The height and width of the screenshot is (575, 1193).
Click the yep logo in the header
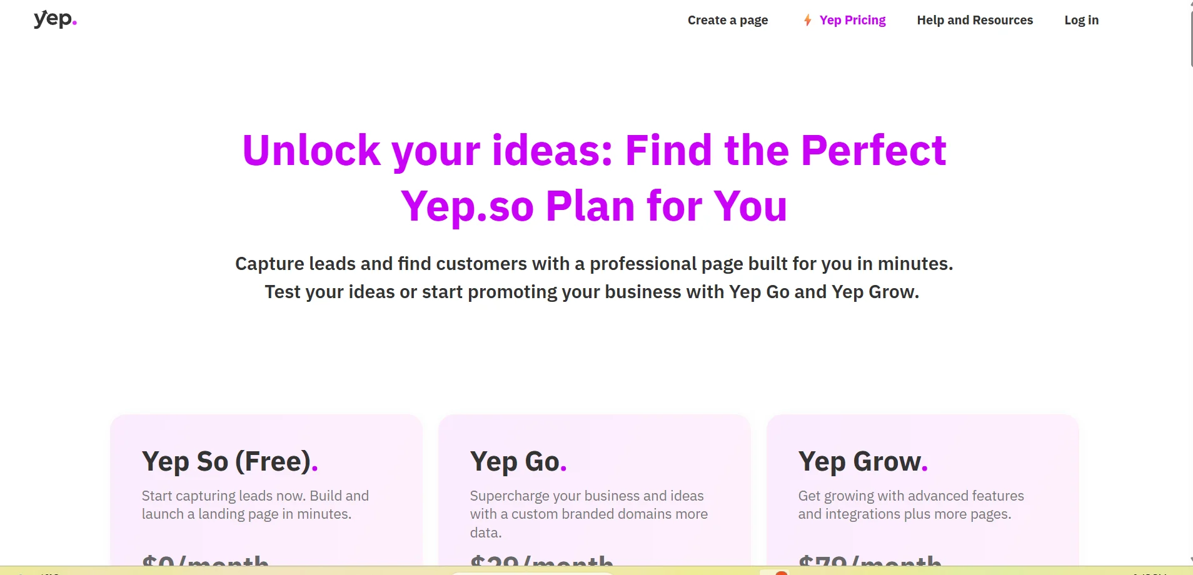click(x=55, y=20)
